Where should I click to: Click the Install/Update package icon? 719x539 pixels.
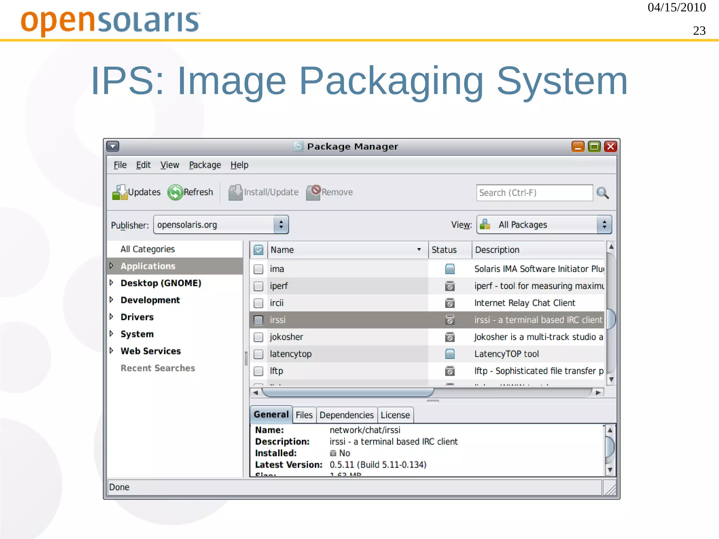point(235,192)
